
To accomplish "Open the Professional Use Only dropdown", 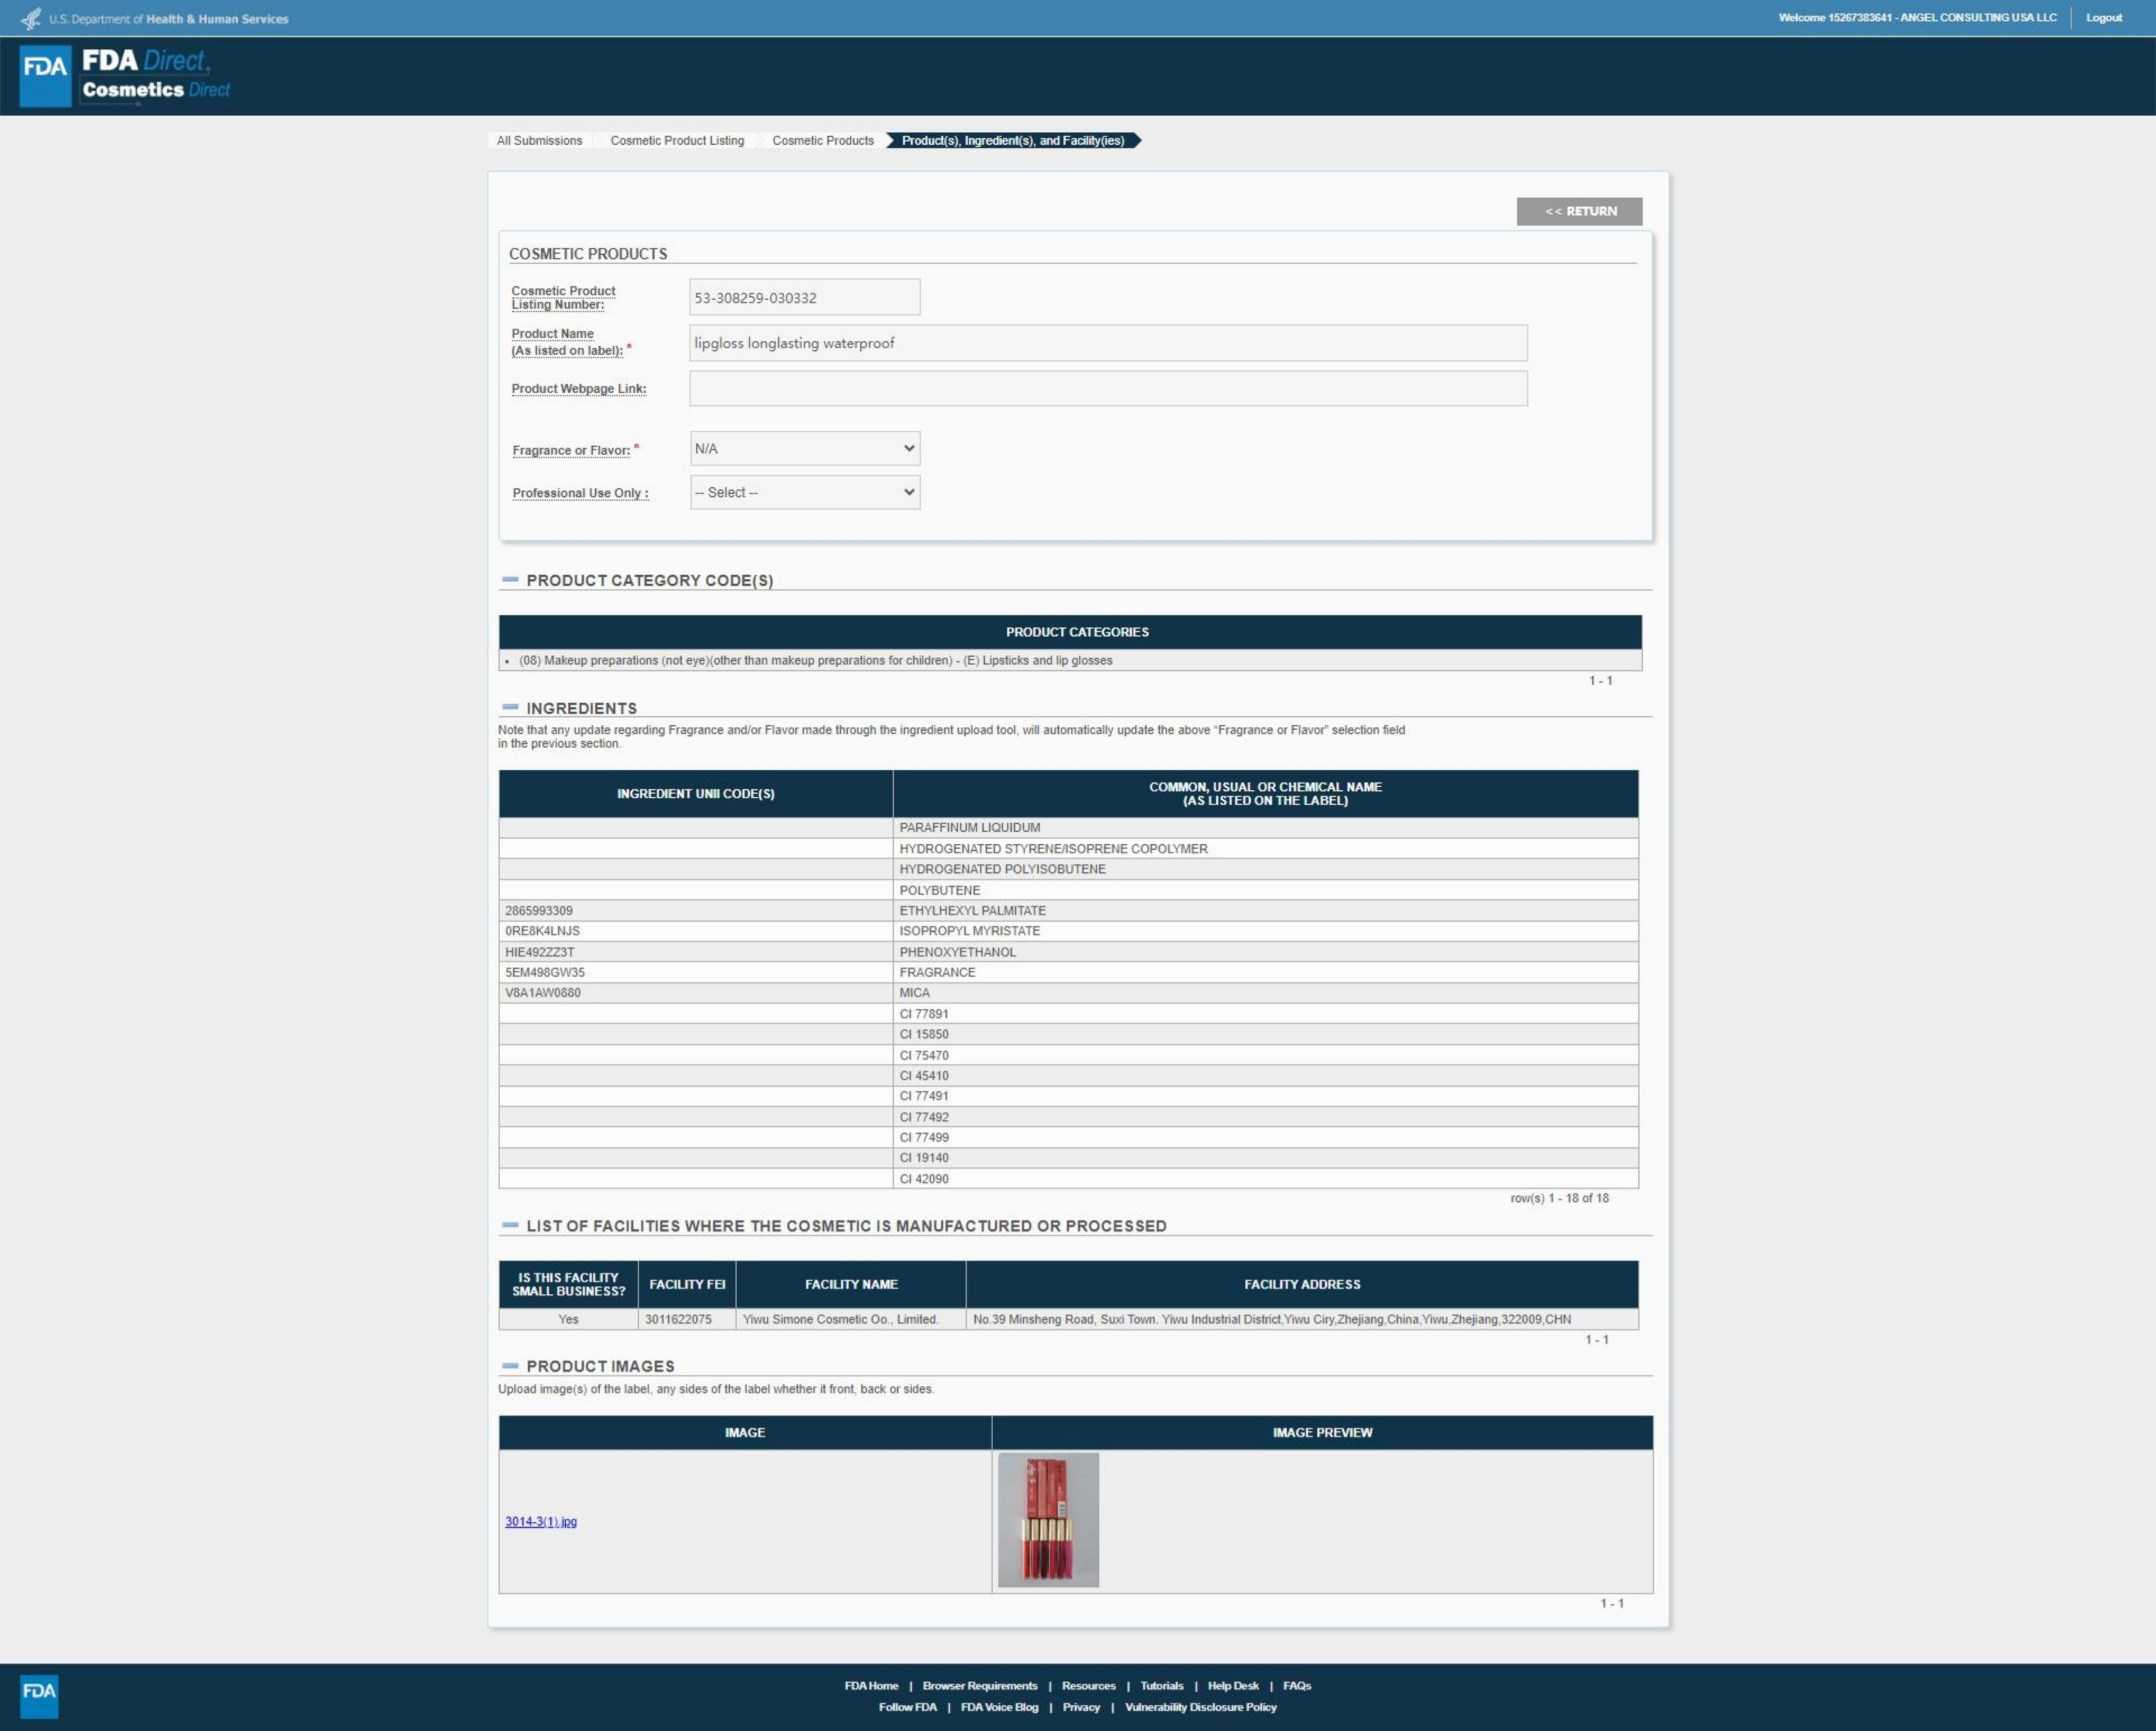I will 804,493.
